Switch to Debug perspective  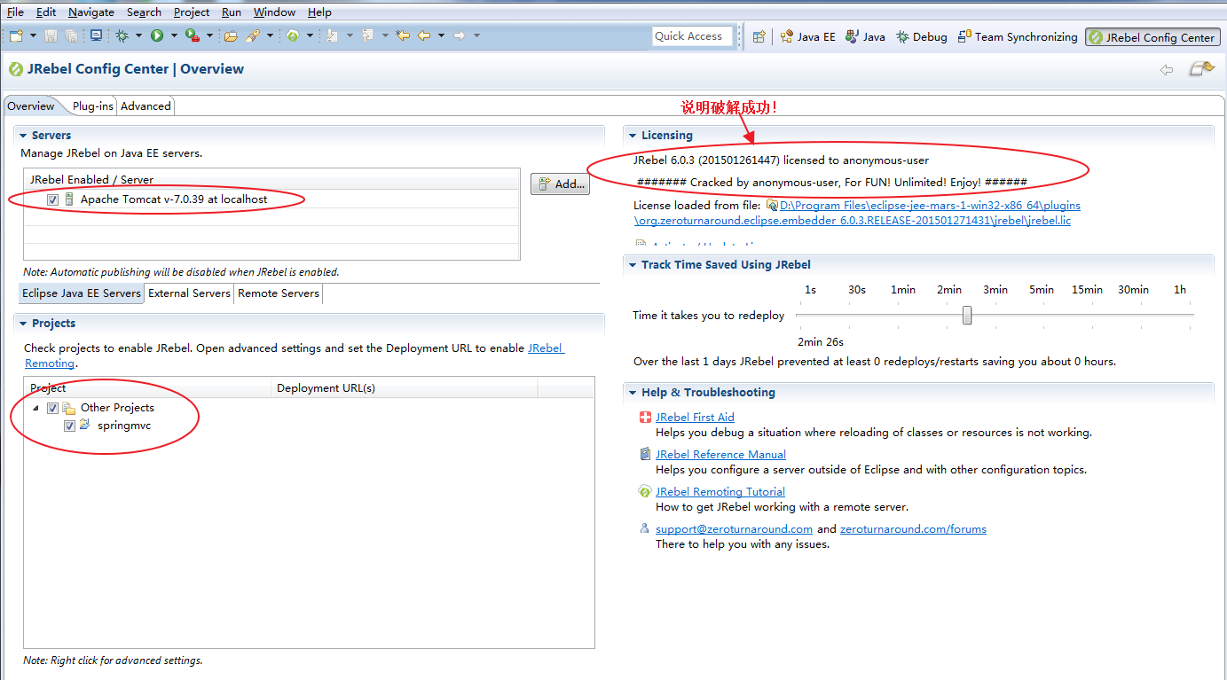922,37
